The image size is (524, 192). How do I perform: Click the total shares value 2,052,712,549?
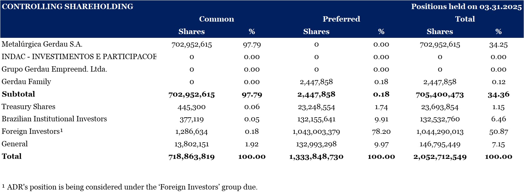440,157
